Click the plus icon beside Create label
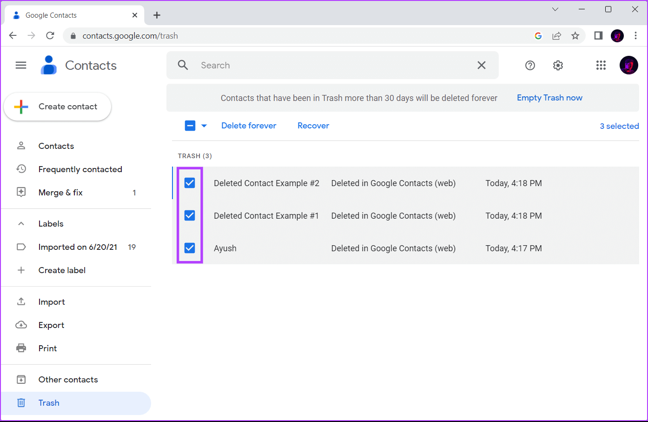Screen dimensions: 648x422 [x=21, y=270]
